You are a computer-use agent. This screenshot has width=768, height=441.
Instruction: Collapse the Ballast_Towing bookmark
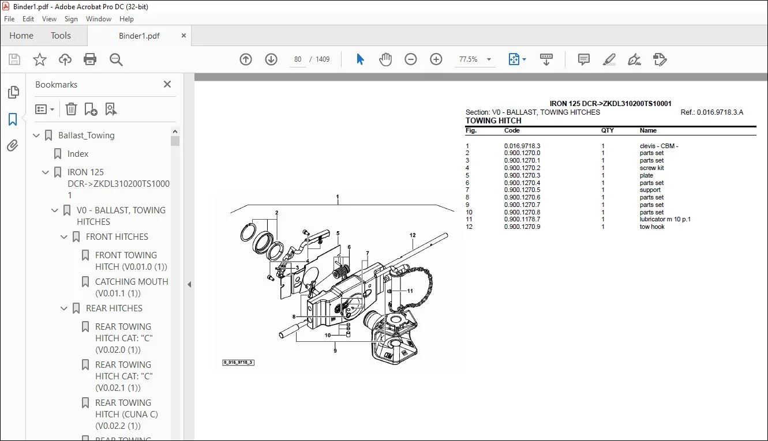point(37,135)
